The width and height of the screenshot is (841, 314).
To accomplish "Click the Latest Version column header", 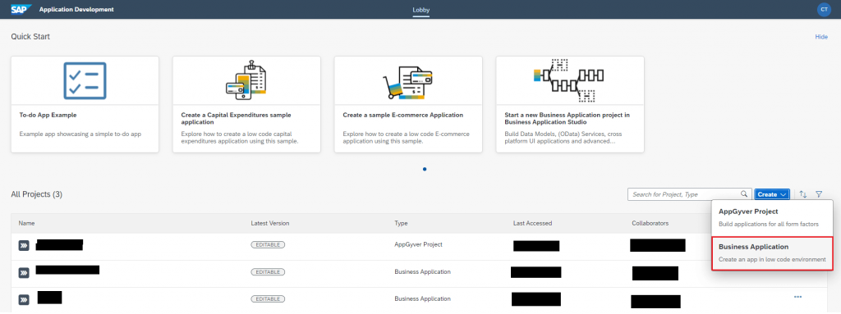I will 269,223.
